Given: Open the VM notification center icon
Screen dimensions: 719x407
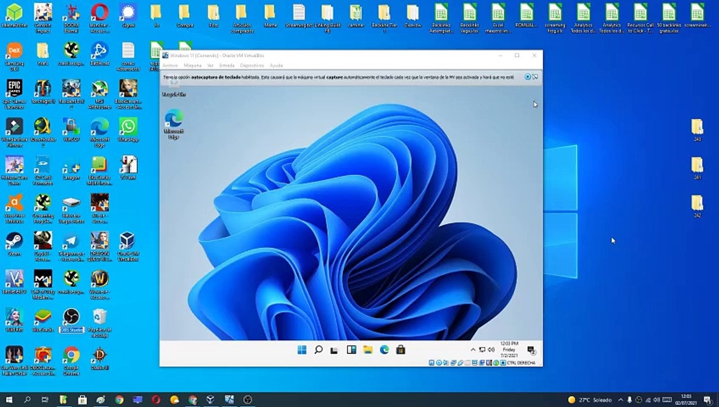Looking at the screenshot, I should tap(531, 350).
